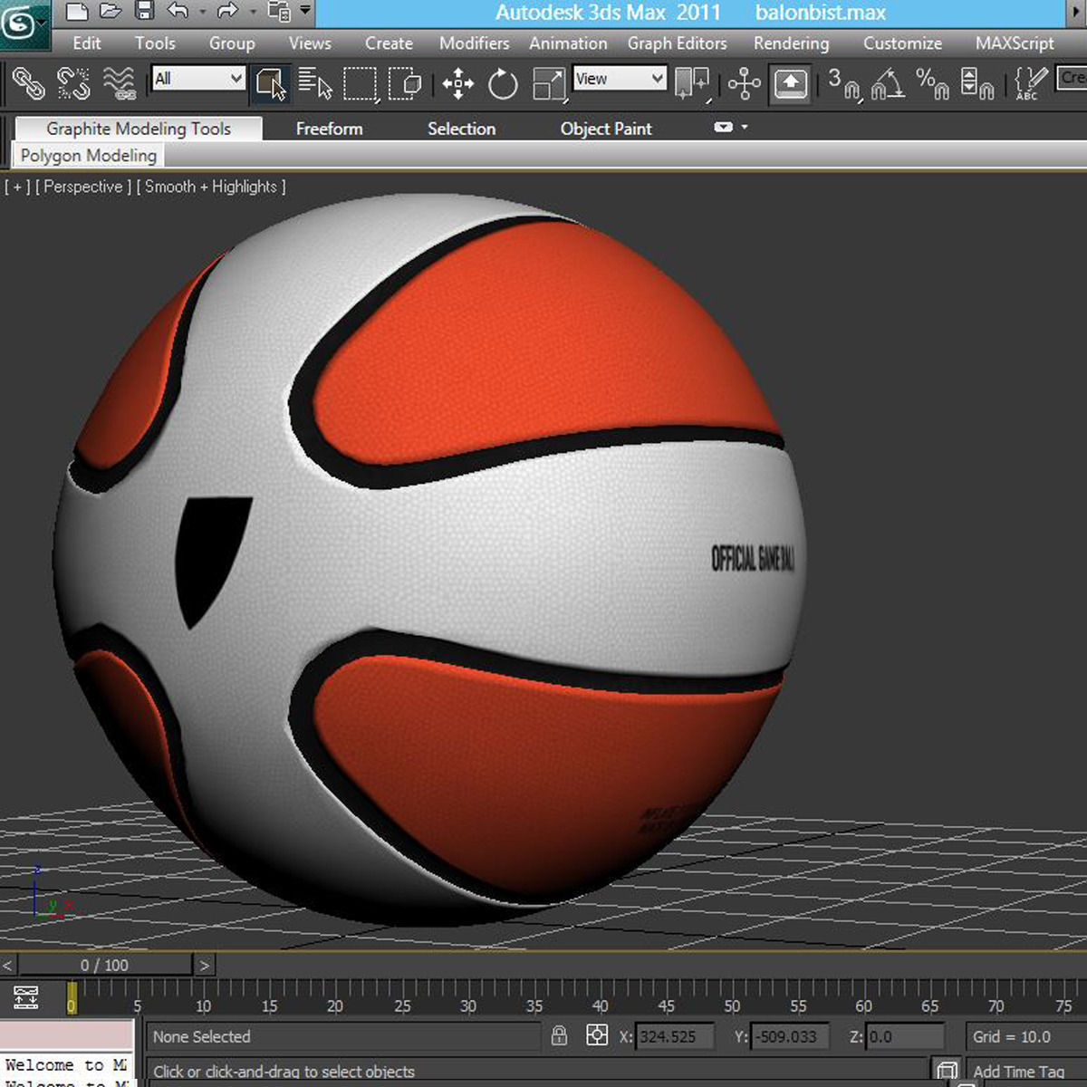Click the Smooth + Highlights shading label
Image resolution: width=1087 pixels, height=1087 pixels.
(x=211, y=187)
